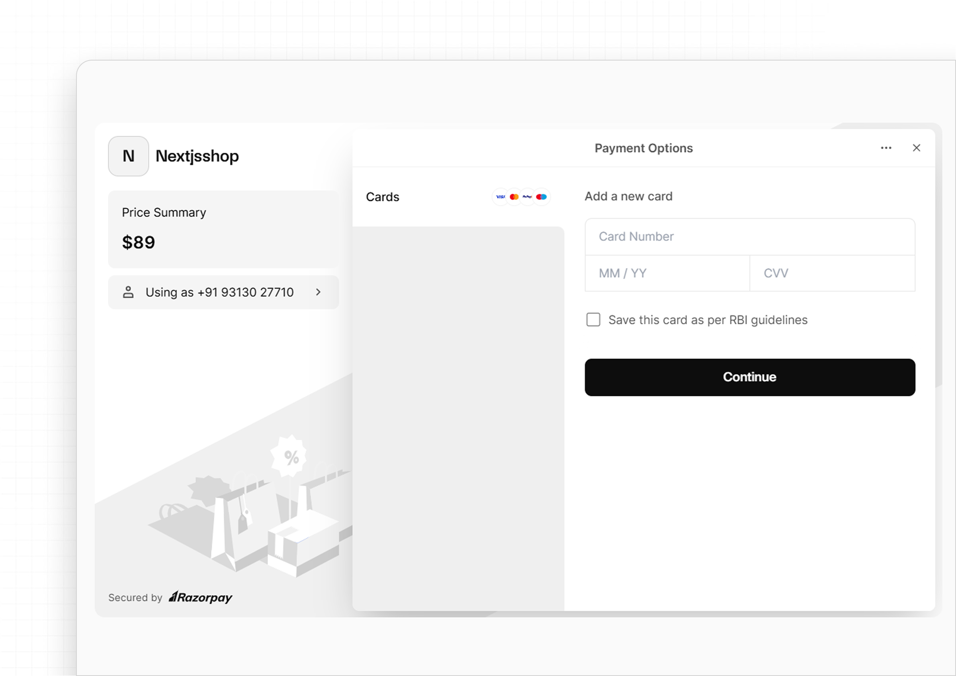
Task: Click the user profile icon
Action: [128, 292]
